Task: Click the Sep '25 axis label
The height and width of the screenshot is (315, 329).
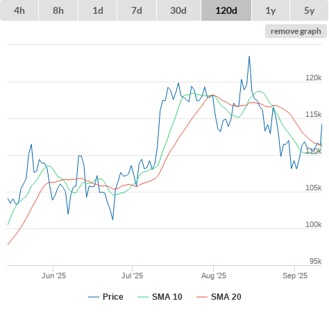Action: point(295,276)
